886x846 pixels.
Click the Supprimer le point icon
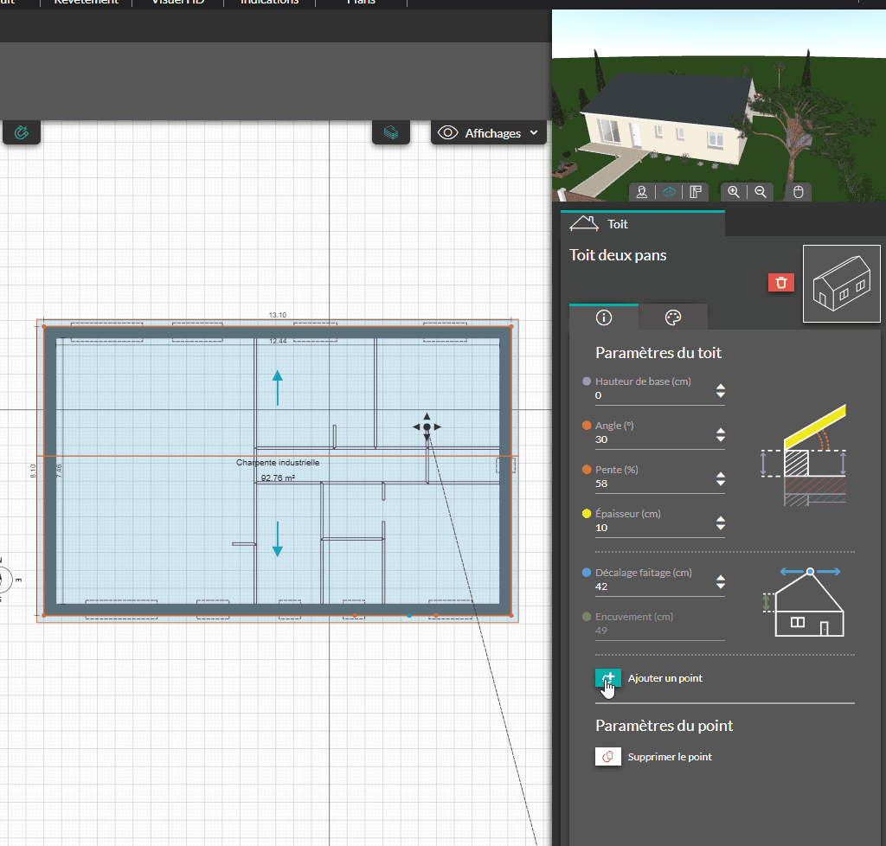click(607, 757)
